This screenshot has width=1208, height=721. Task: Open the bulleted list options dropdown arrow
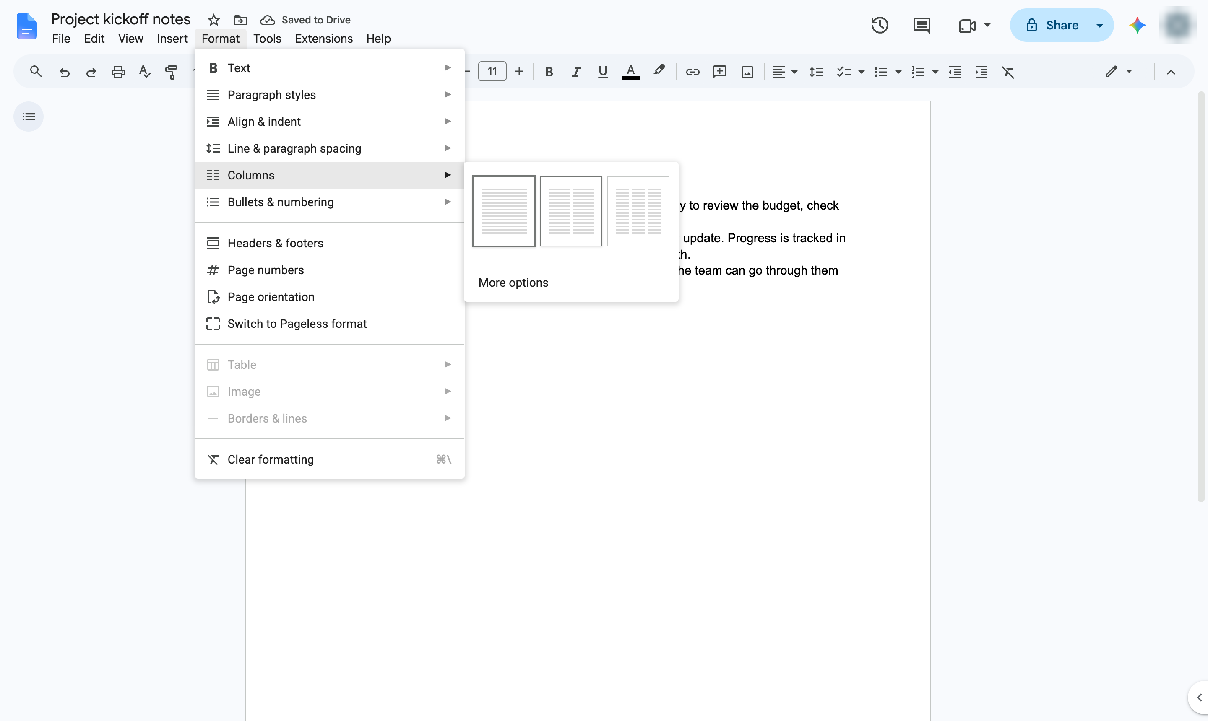[x=898, y=73]
